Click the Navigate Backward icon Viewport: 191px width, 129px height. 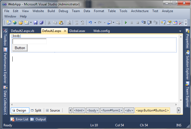coord(109,23)
